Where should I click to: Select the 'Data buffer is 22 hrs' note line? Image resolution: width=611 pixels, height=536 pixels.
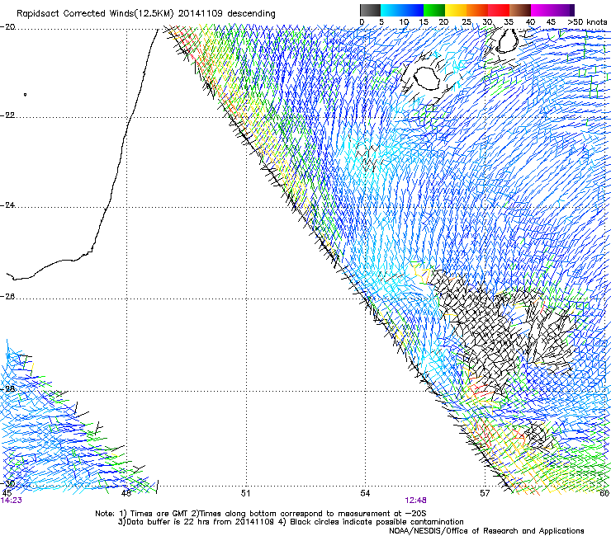[x=291, y=522]
